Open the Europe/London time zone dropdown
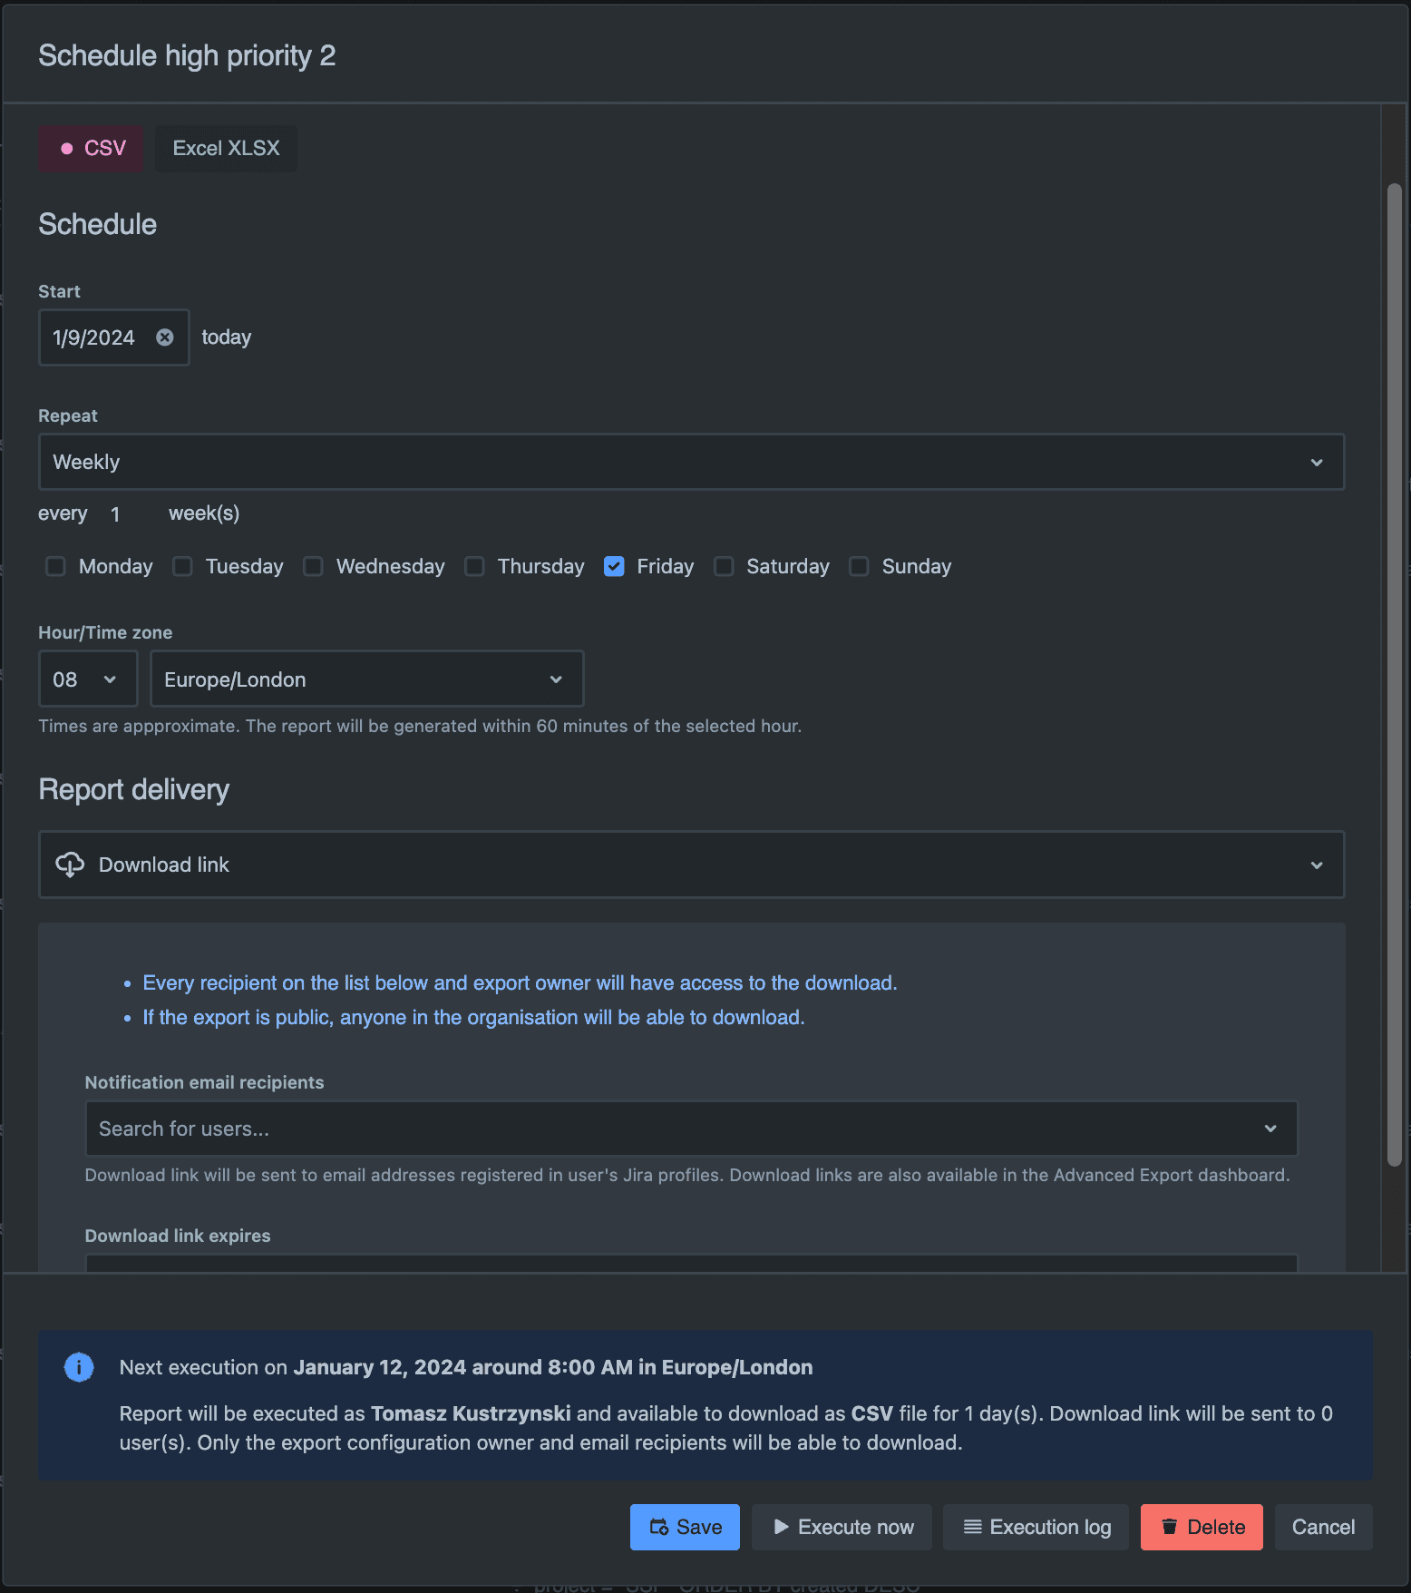The width and height of the screenshot is (1411, 1593). (x=366, y=679)
